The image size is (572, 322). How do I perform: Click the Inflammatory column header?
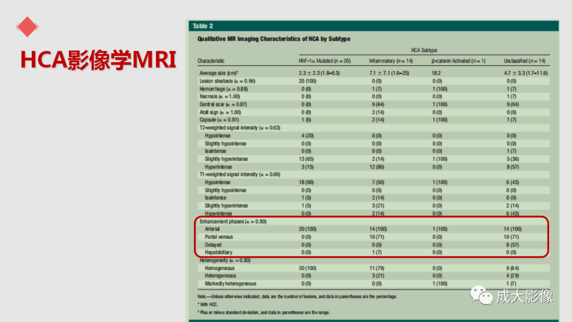coord(391,61)
